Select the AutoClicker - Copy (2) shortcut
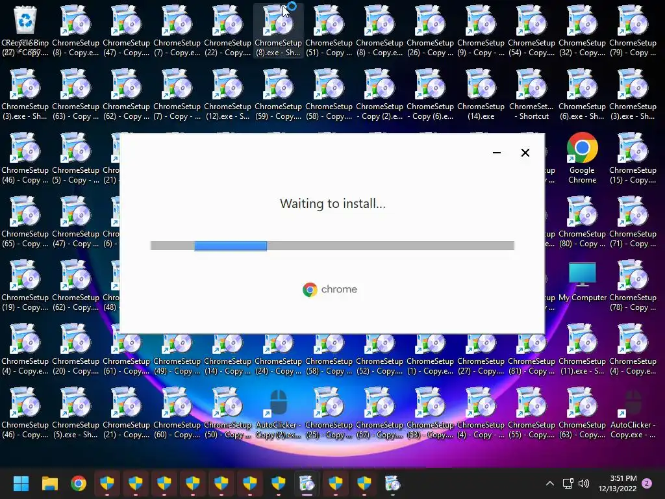 point(278,413)
